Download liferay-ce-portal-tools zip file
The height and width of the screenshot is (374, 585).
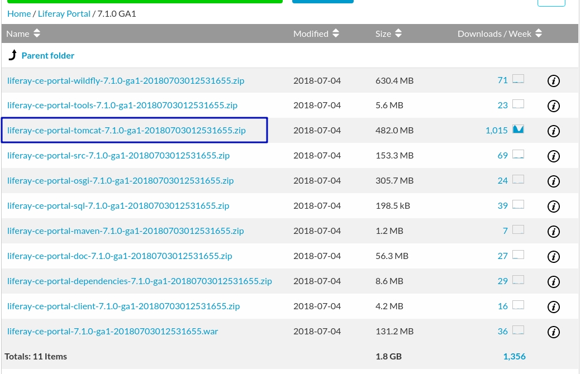pos(122,106)
